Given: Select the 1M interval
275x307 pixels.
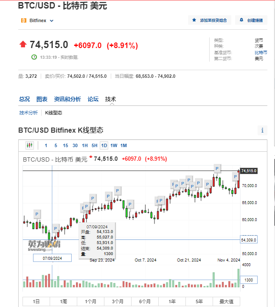Looking at the screenshot, I should pyautogui.click(x=123, y=145).
